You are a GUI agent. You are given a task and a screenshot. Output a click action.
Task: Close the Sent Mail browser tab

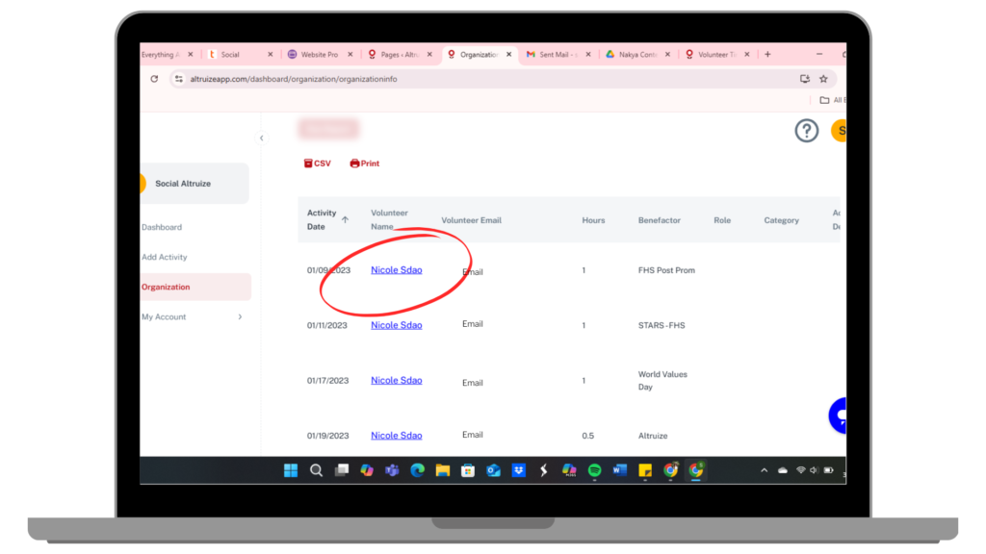pyautogui.click(x=588, y=55)
